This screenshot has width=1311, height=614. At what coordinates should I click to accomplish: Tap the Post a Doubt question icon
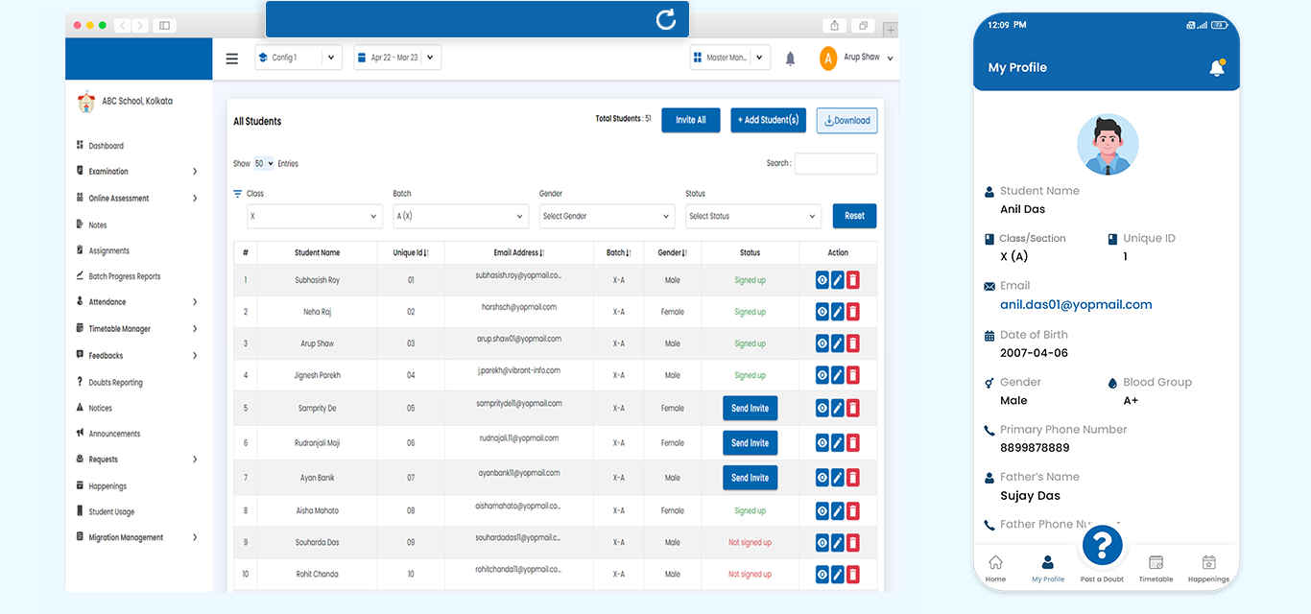click(x=1102, y=546)
